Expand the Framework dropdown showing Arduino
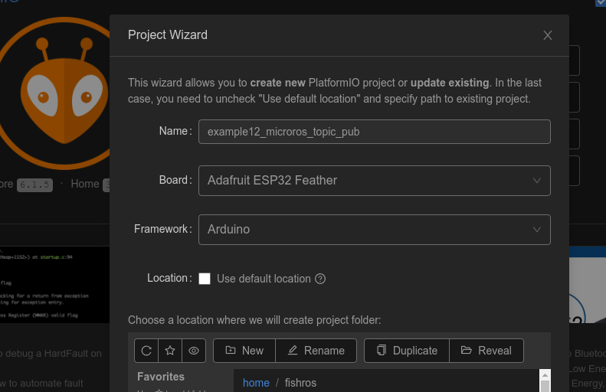Viewport: 606px width, 392px height. coord(374,230)
